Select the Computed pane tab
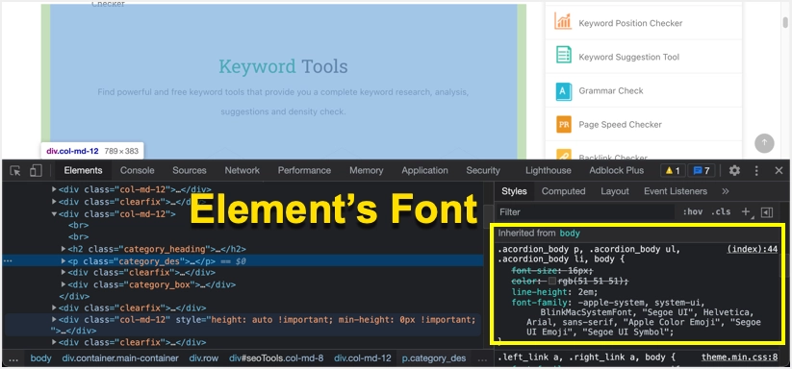Viewport: 792px width, 369px height. tap(563, 191)
